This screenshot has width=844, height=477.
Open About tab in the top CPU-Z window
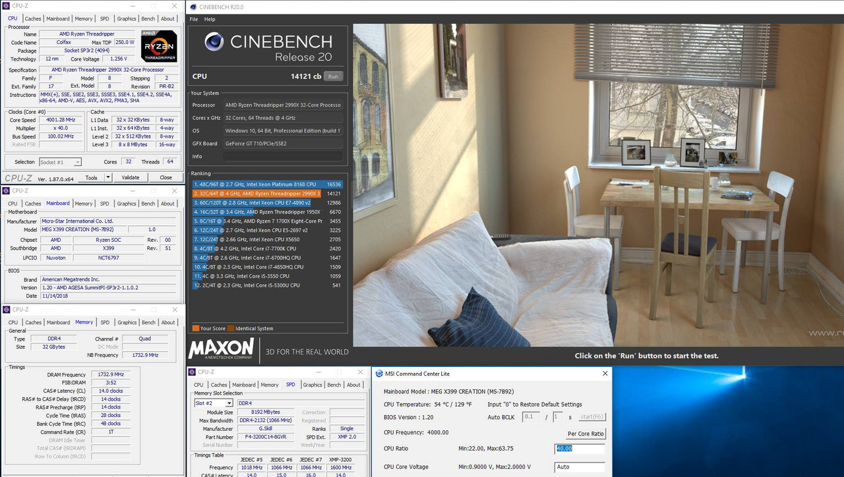168,18
